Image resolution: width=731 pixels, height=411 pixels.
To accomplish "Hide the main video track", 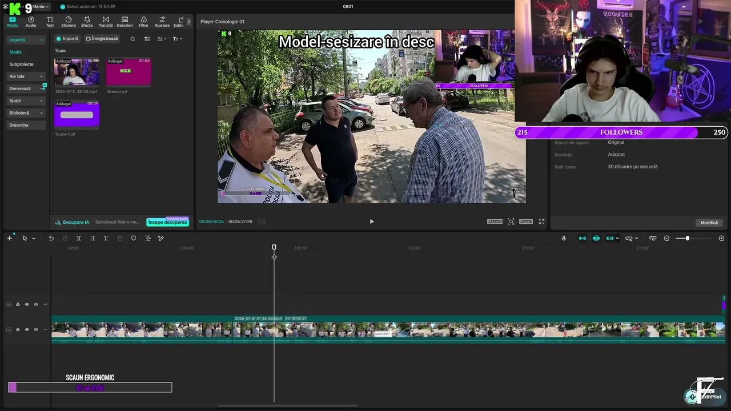I will (x=27, y=329).
